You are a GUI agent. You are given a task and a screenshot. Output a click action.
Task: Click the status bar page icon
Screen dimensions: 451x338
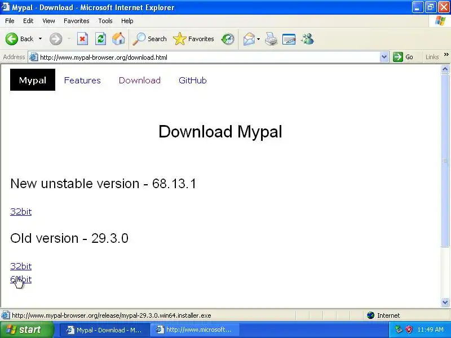point(5,315)
